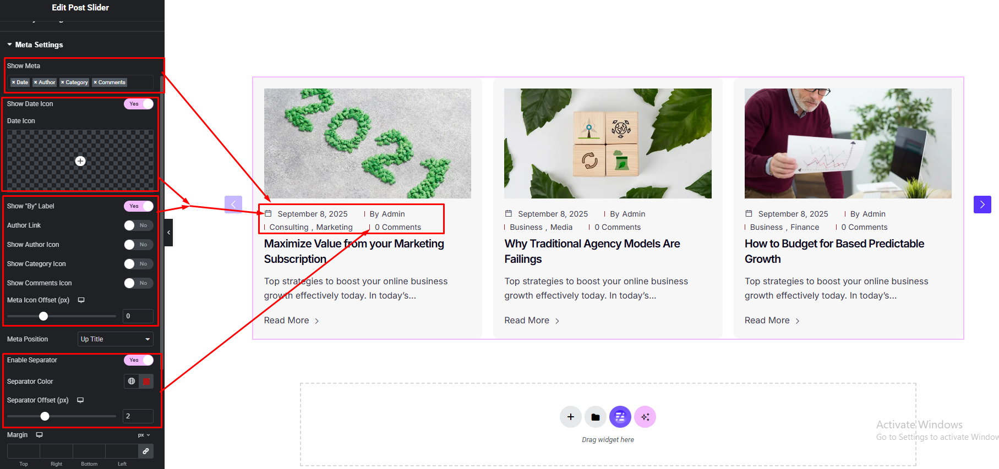Collapse the editor panel with side handle
The width and height of the screenshot is (999, 469).
coord(168,233)
